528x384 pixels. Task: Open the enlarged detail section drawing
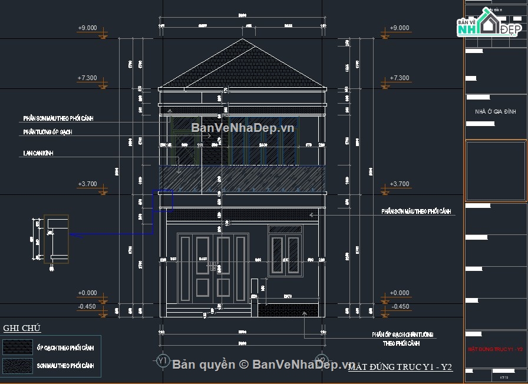(x=56, y=239)
